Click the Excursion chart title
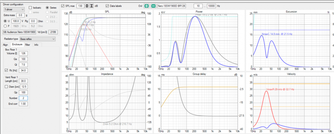Screen dimensions: 334x134 [x=291, y=12]
